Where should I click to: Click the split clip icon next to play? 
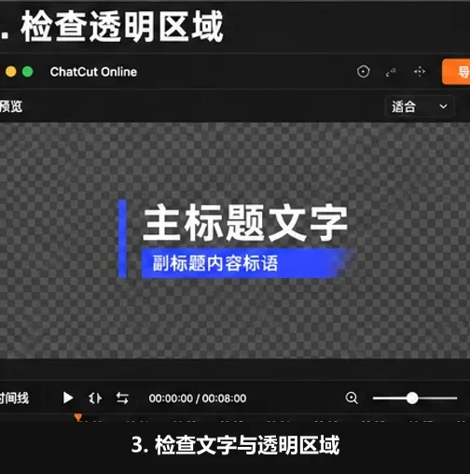[x=95, y=398]
